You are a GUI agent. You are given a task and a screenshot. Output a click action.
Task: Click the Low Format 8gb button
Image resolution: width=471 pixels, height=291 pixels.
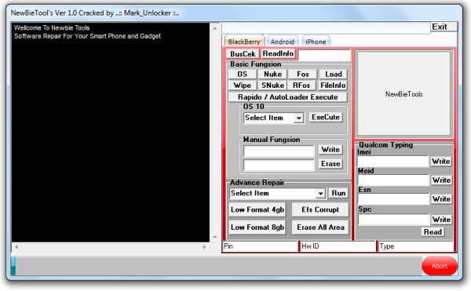[257, 227]
